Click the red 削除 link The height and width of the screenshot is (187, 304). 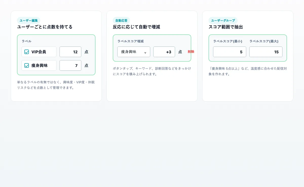click(x=191, y=52)
